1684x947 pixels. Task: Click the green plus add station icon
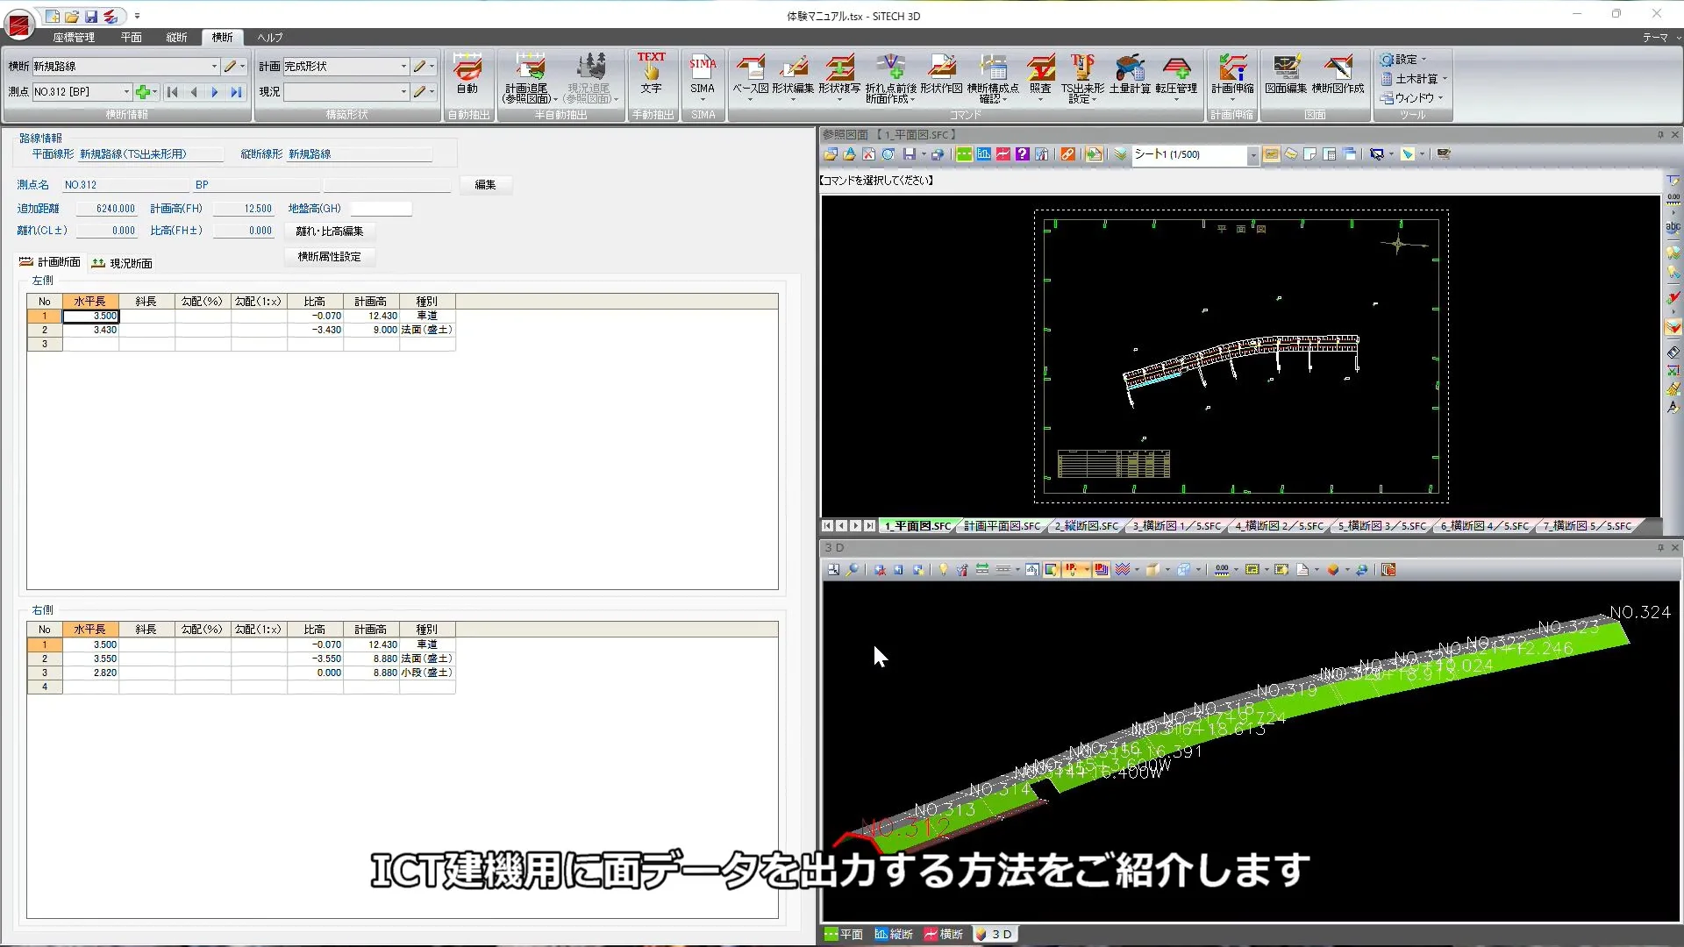click(x=143, y=92)
